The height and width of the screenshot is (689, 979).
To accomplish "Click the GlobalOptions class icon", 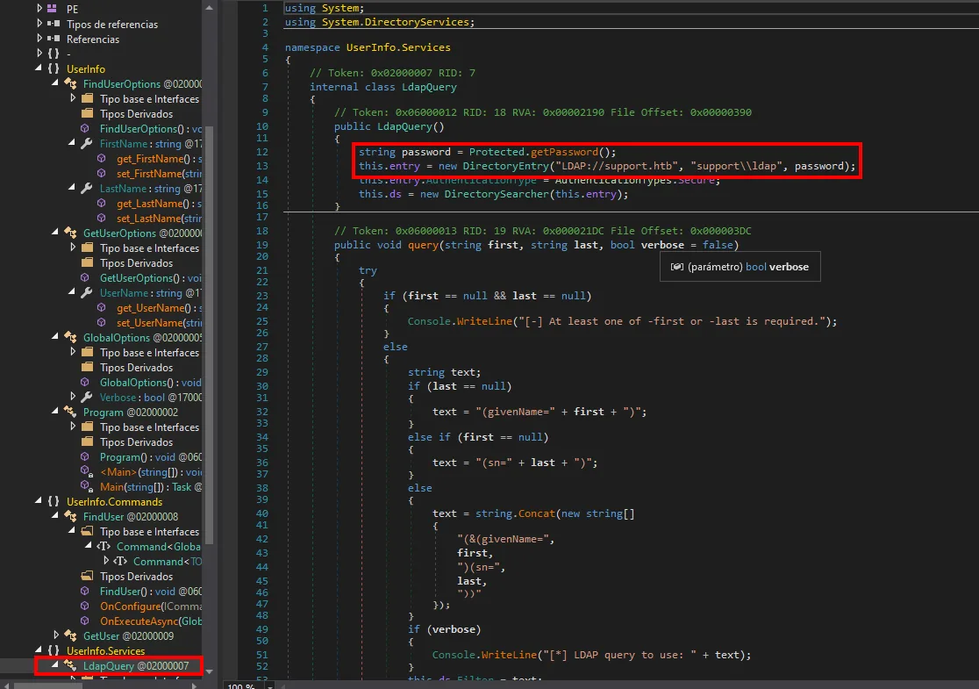I will (x=70, y=337).
